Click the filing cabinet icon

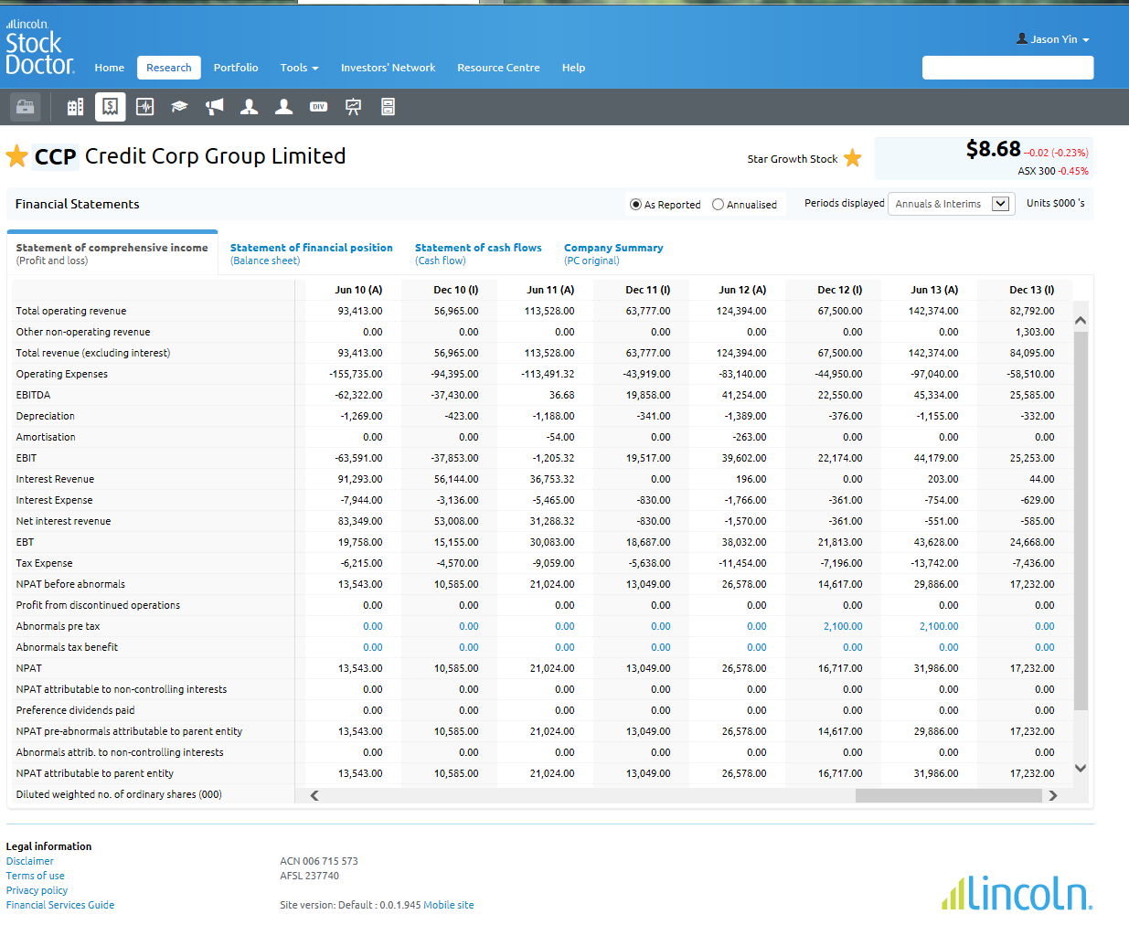pyautogui.click(x=388, y=107)
